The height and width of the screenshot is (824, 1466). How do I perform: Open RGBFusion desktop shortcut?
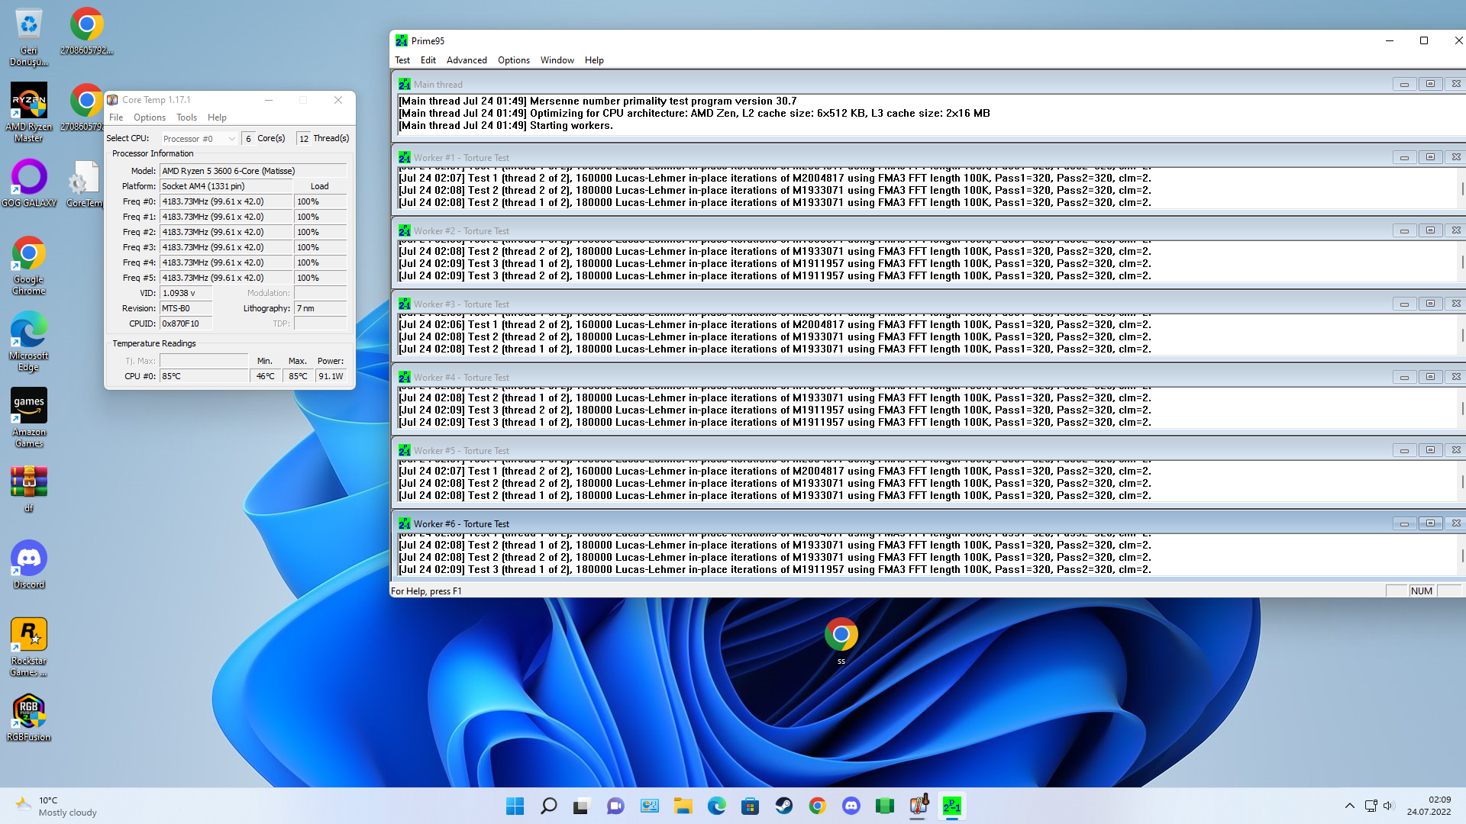[28, 717]
